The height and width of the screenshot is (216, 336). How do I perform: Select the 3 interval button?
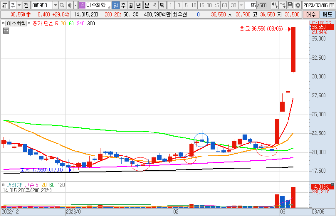pos(179,5)
